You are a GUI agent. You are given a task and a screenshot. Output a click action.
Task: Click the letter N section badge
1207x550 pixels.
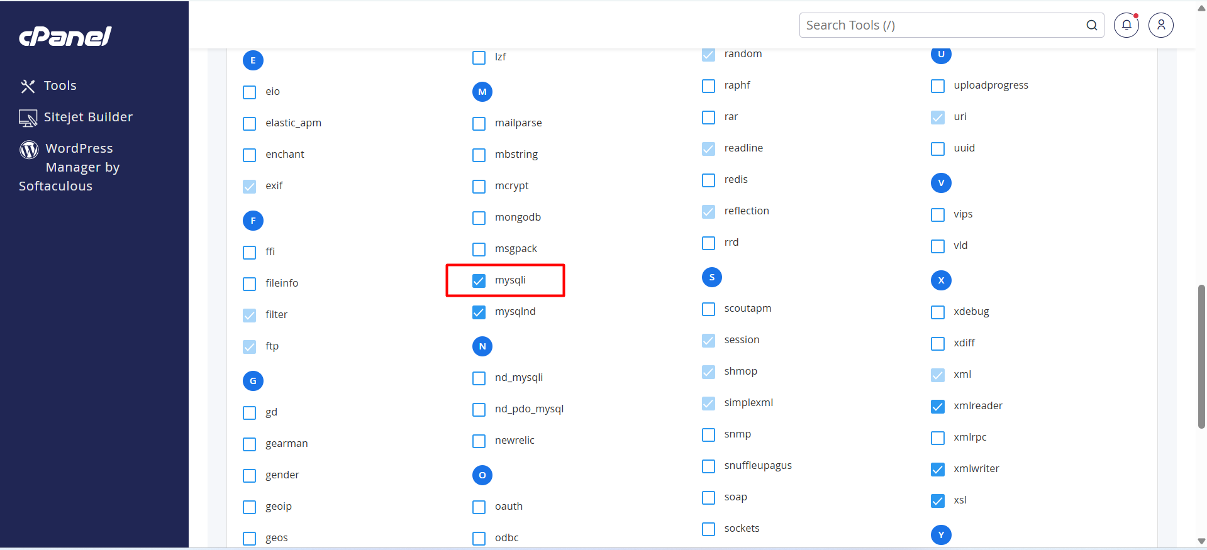tap(482, 346)
